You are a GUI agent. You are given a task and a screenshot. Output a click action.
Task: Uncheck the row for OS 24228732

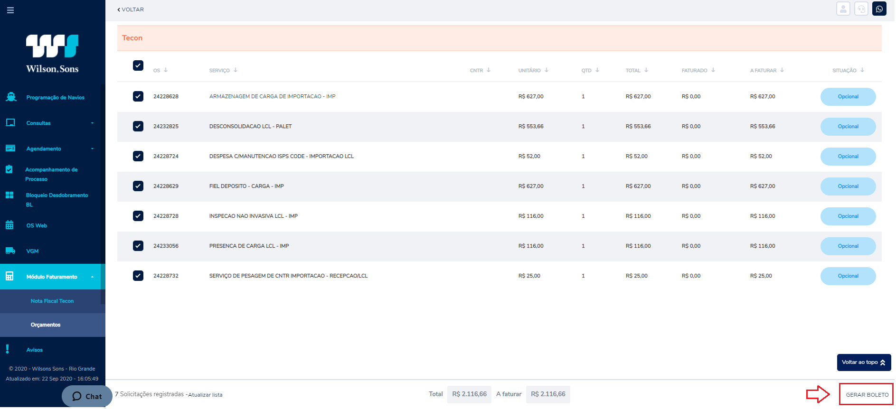[x=138, y=276]
